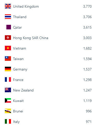Click the Taiwan flag icon
Screen dimensions: 97x127
[x=8, y=59]
